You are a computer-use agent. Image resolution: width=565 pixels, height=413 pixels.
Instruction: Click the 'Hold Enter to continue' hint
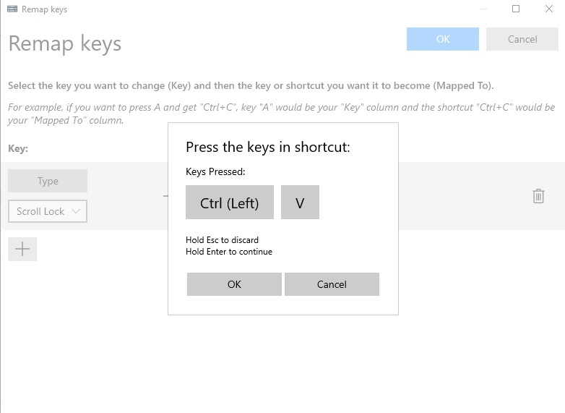point(229,252)
